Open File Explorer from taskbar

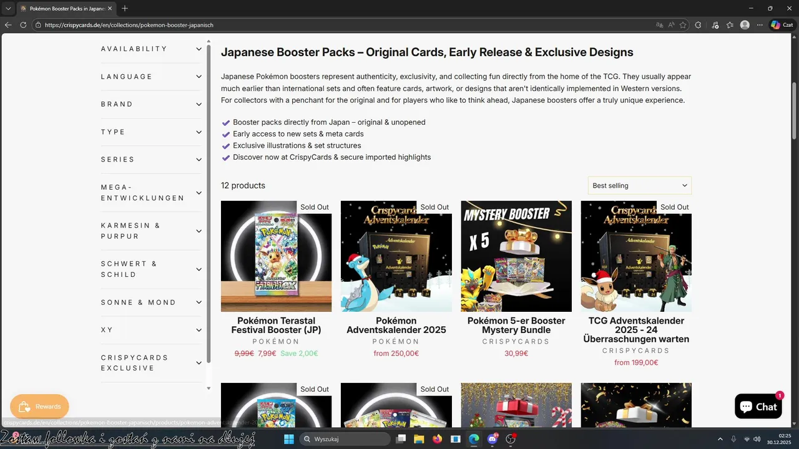click(x=419, y=439)
